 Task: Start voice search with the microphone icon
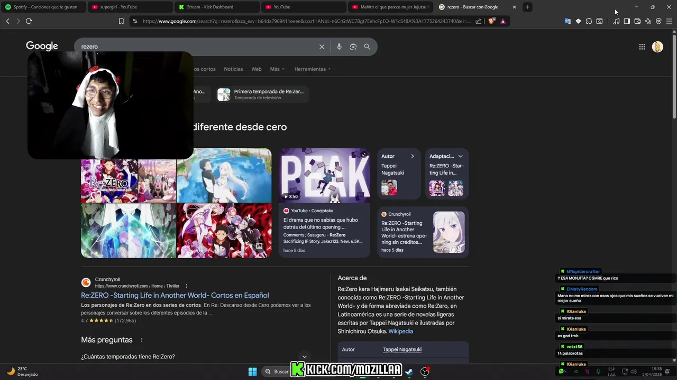coord(339,46)
